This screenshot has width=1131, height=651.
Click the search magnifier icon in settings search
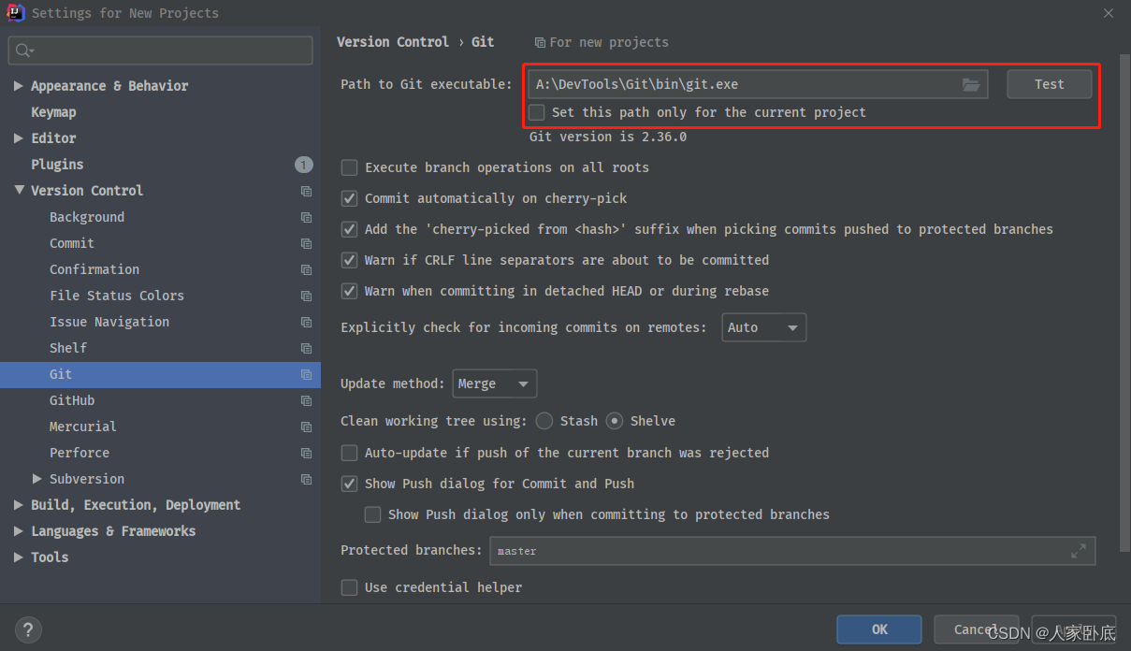click(25, 51)
